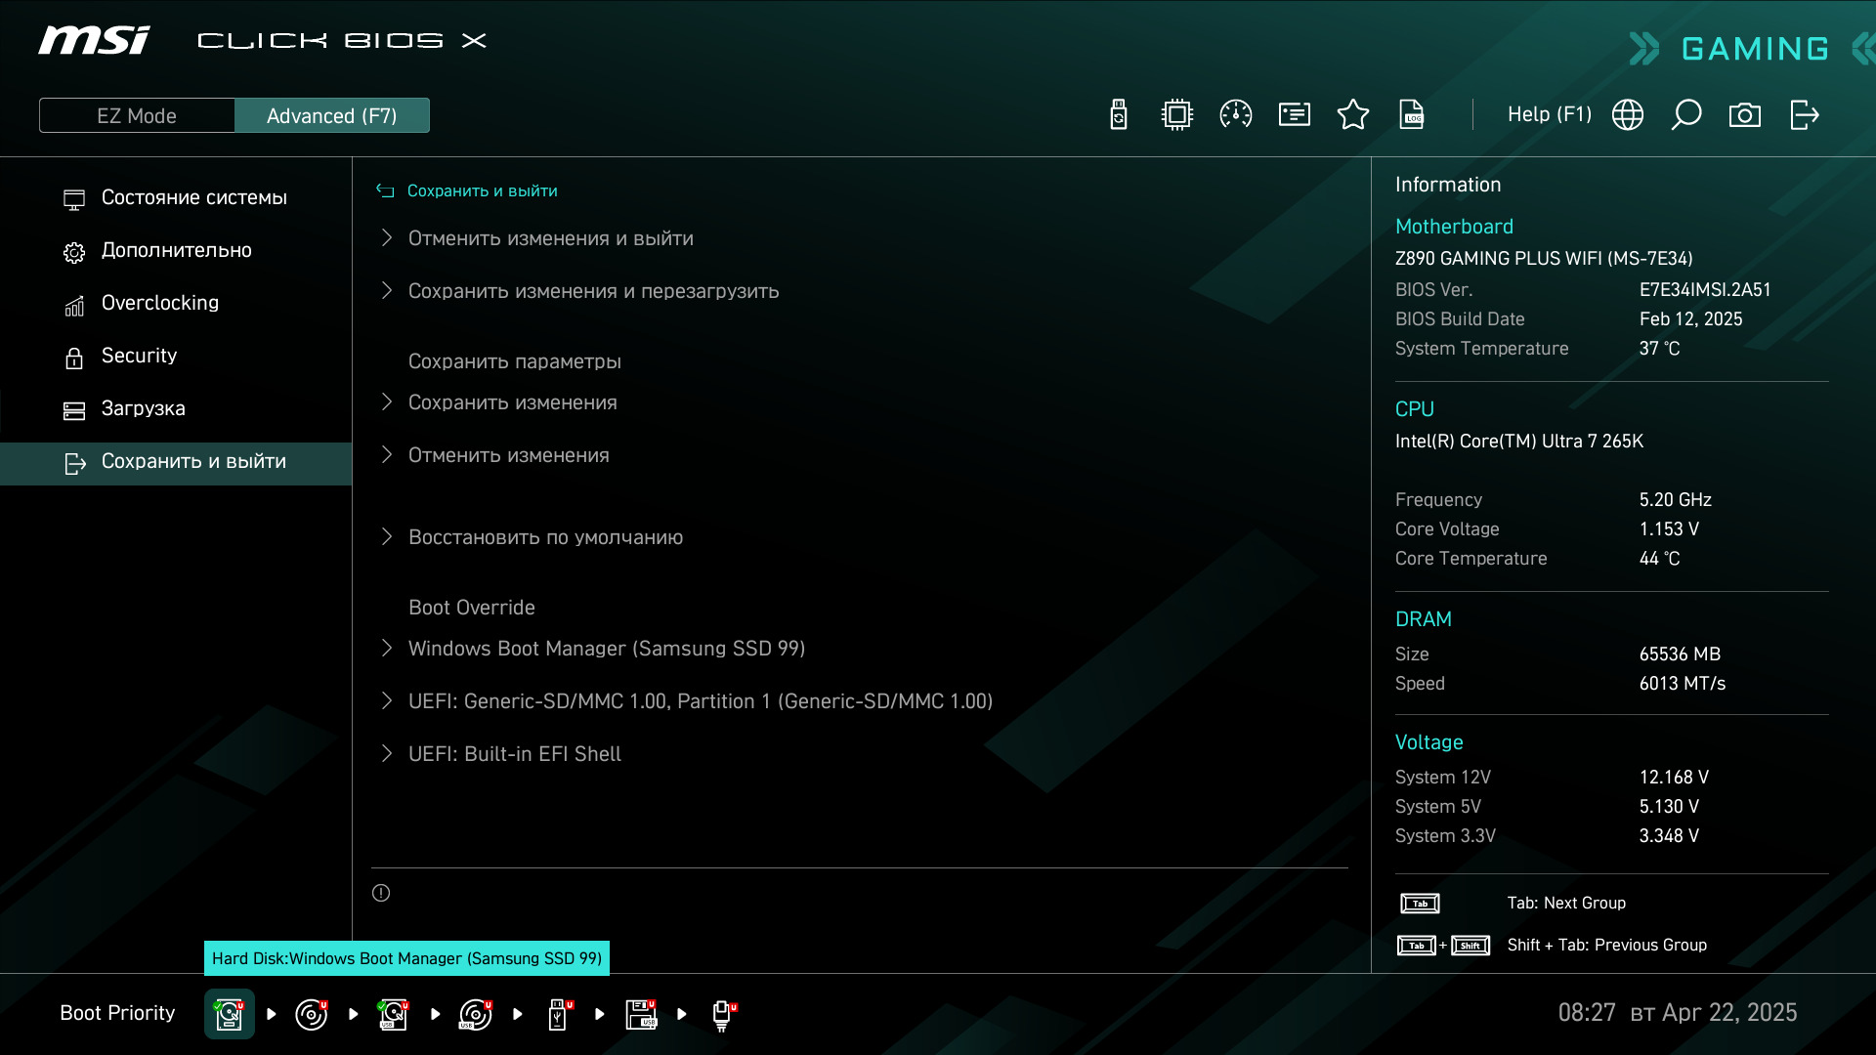Open Дополнительно section
Screen dimensions: 1876x1055
pos(176,250)
